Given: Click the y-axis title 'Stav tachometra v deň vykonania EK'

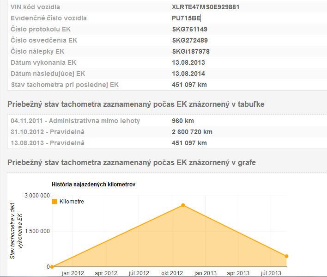Looking at the screenshot, I should [16, 231].
